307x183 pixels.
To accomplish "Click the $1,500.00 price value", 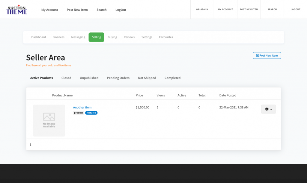I will click(x=142, y=107).
